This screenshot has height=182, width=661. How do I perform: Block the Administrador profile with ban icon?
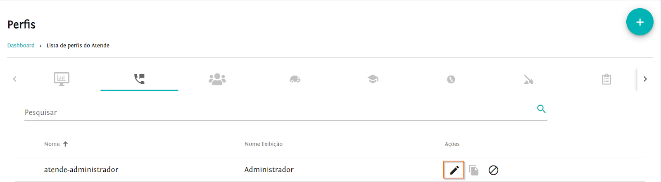click(493, 170)
